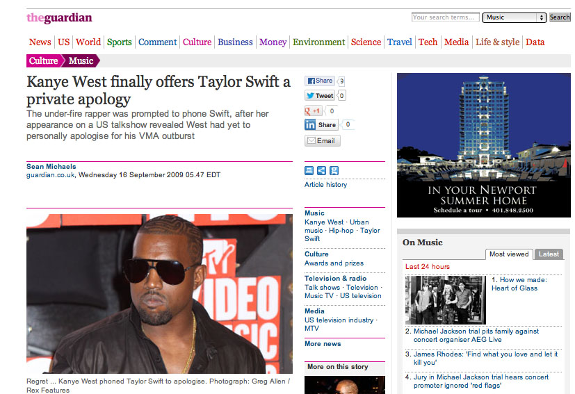Open the Money section
575x394 pixels.
tap(273, 42)
